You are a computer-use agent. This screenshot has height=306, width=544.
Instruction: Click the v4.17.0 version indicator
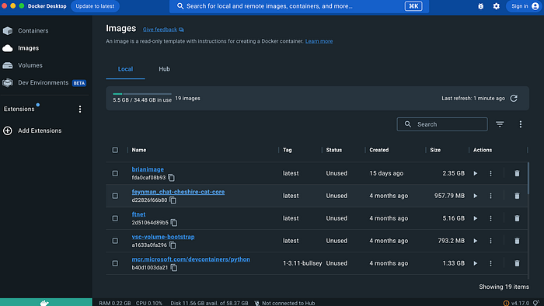click(x=520, y=303)
